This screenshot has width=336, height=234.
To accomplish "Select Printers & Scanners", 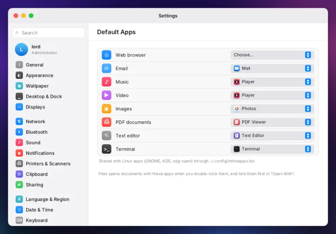I will click(x=49, y=164).
